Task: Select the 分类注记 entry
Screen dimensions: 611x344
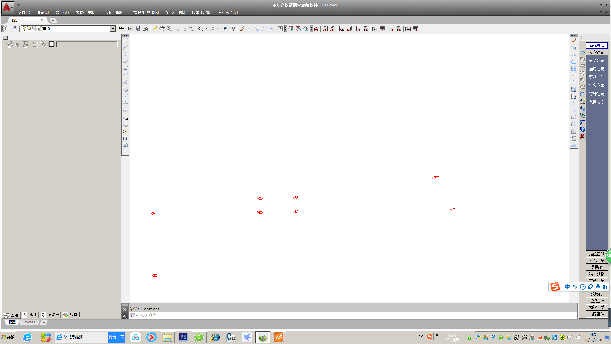Action: point(597,61)
